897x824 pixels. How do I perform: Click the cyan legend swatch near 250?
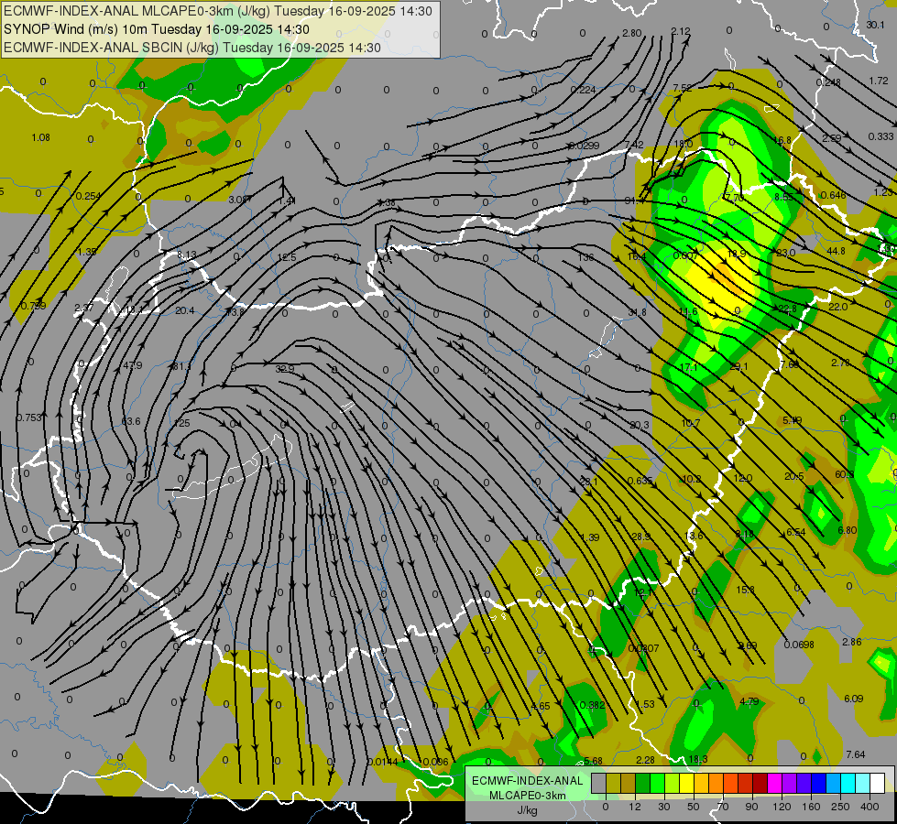848,784
